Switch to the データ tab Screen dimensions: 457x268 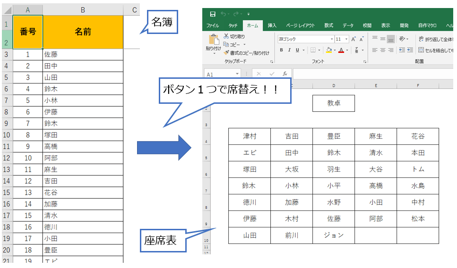tap(348, 25)
